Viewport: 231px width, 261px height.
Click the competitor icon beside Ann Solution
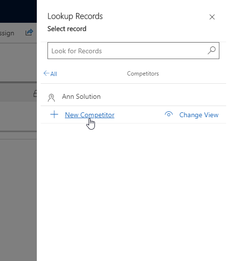(51, 97)
